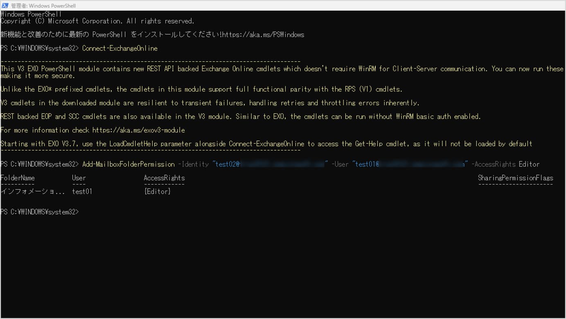
Task: Click the Copyright Microsoft Corporation line
Action: (97, 21)
